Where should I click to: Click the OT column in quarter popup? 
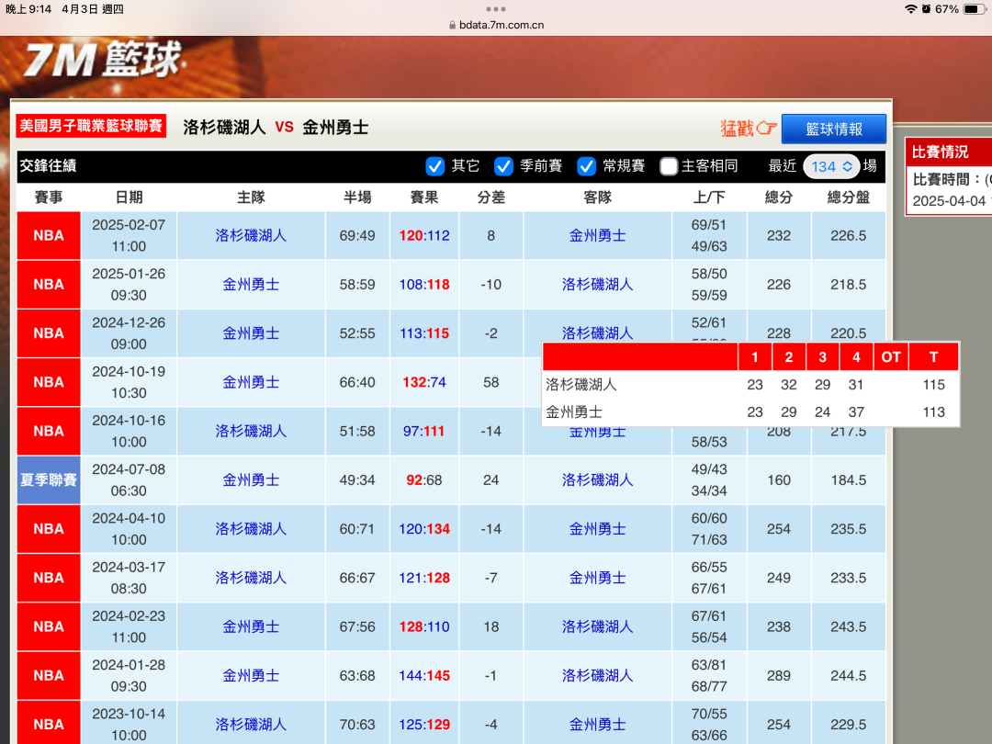tap(891, 356)
